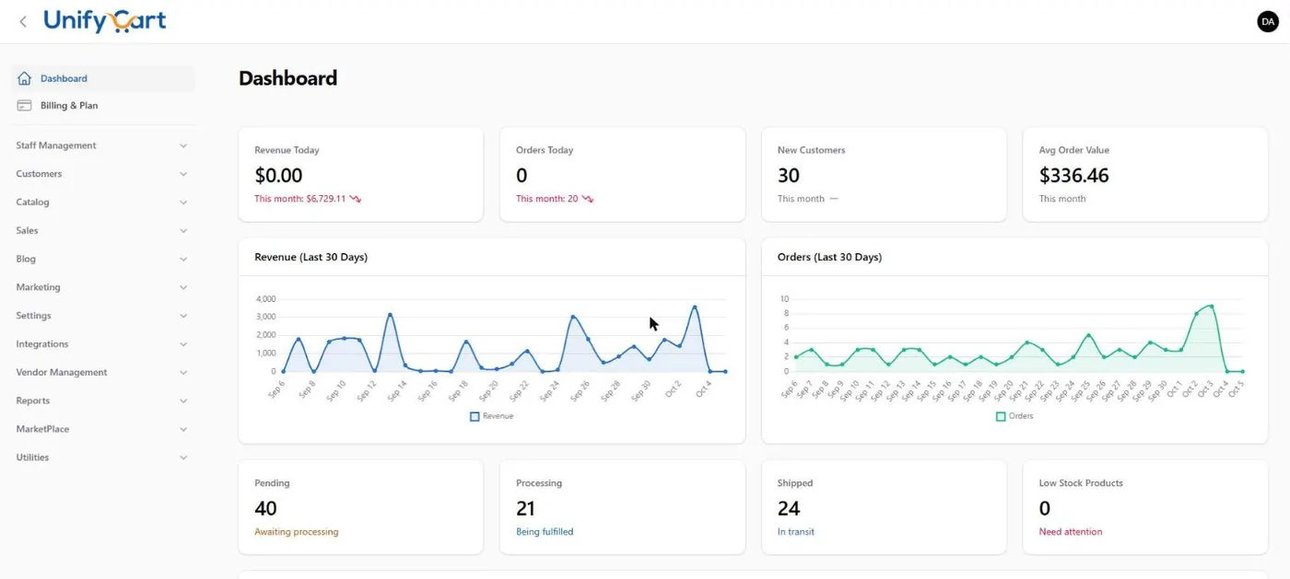
Task: Open the Sales menu label
Action: pos(27,231)
